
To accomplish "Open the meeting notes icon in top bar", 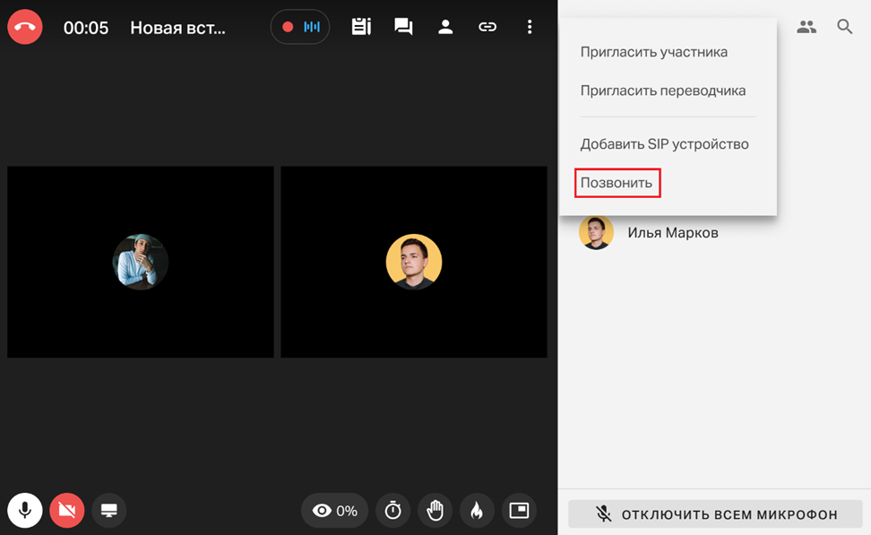I will tap(361, 27).
